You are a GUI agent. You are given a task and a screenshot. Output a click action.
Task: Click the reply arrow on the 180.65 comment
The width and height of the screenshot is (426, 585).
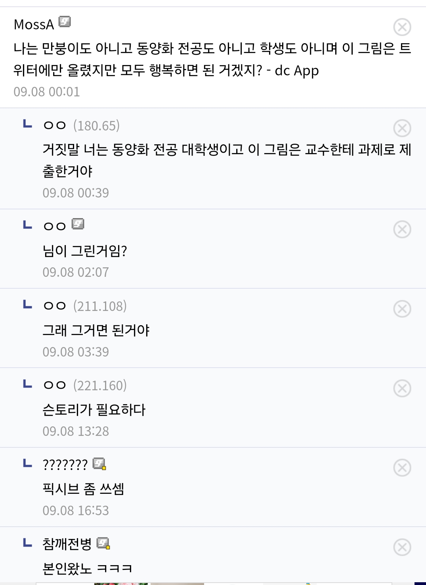click(x=27, y=124)
